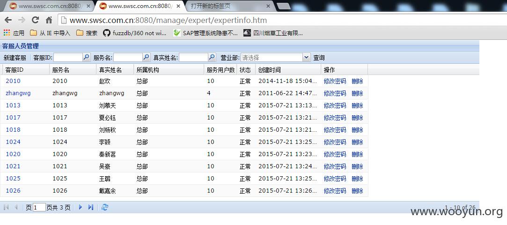Screen dimensions: 507x225
Task: Expand the 营业部 dropdown arrow
Action: (307, 57)
